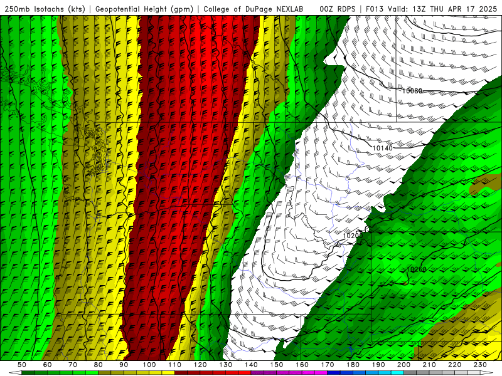The height and width of the screenshot is (376, 502).
Task: Click the 10140 height contour label
Action: pos(383,148)
